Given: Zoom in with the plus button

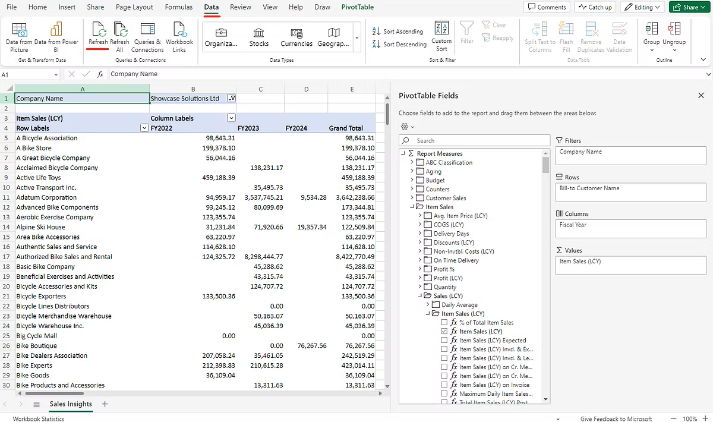Looking at the screenshot, I should point(705,418).
